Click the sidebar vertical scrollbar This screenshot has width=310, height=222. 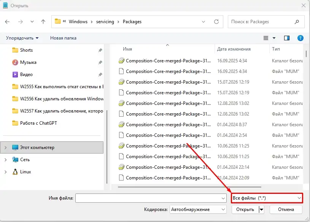(x=107, y=147)
